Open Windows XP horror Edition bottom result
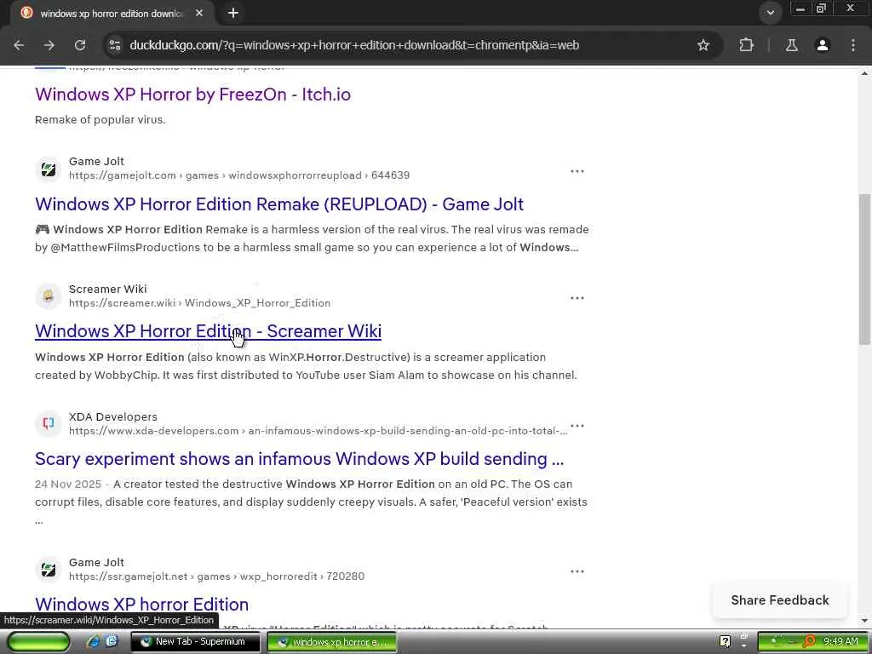This screenshot has height=654, width=872. point(142,604)
